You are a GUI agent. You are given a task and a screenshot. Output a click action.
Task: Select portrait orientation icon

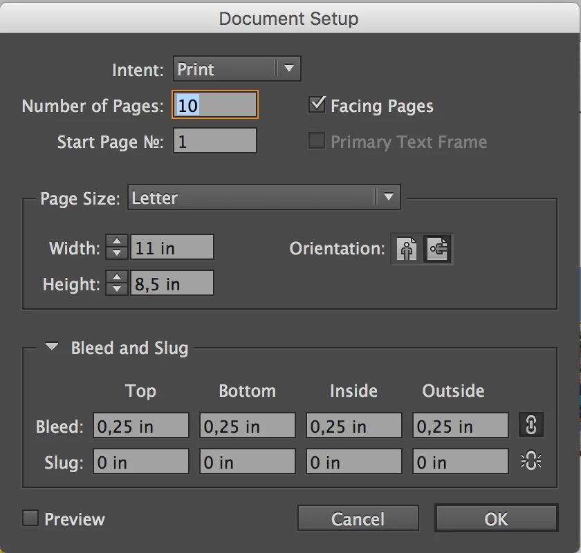click(407, 249)
